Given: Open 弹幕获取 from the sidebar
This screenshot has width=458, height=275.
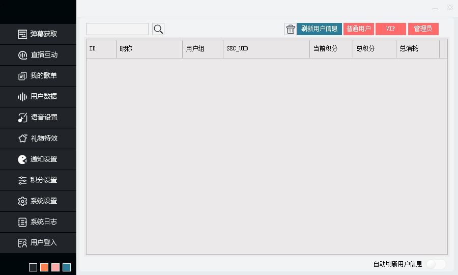Looking at the screenshot, I should coord(38,34).
